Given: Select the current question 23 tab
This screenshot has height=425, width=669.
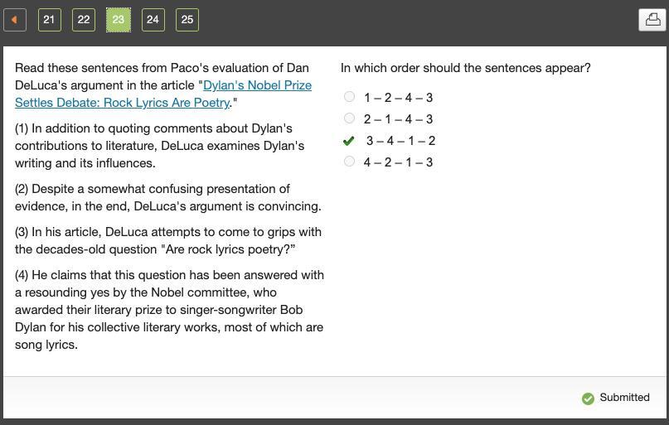Looking at the screenshot, I should pyautogui.click(x=118, y=20).
